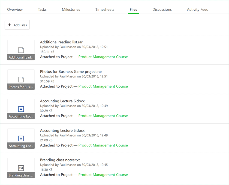View the Activity Feed tab
This screenshot has height=185, width=229.
click(x=198, y=10)
